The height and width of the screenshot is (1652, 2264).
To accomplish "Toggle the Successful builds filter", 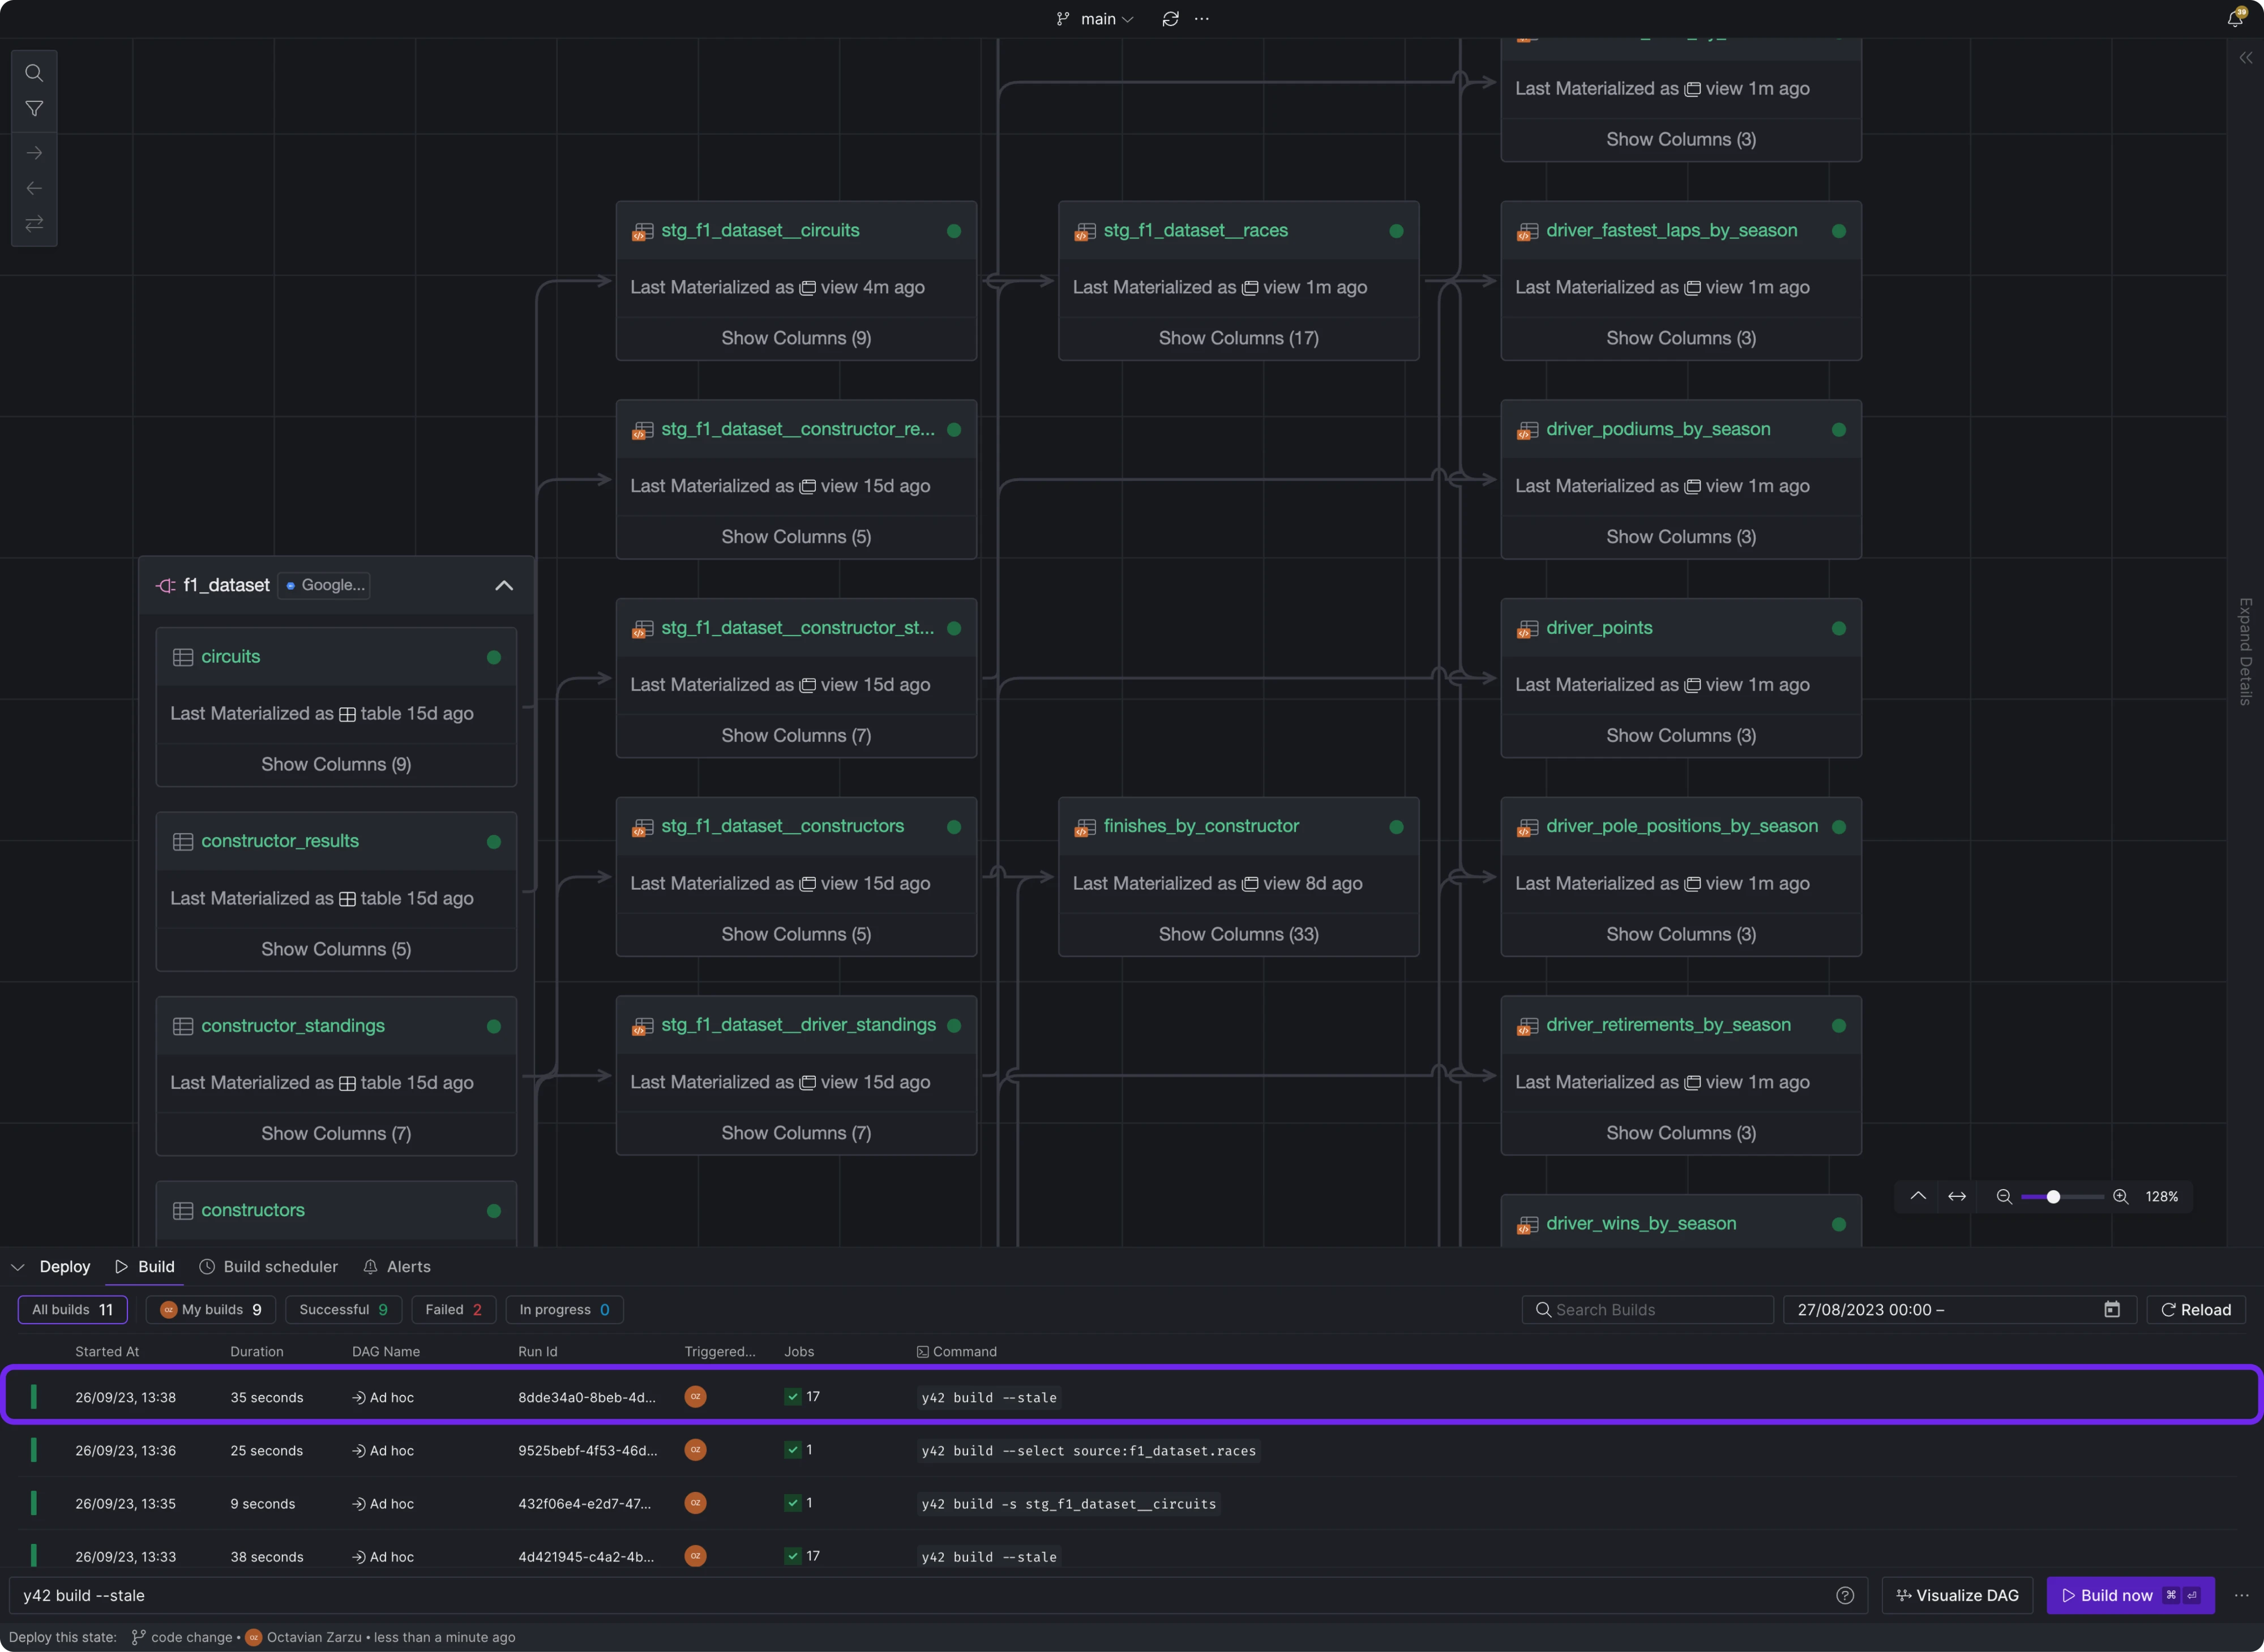I will click(x=343, y=1309).
